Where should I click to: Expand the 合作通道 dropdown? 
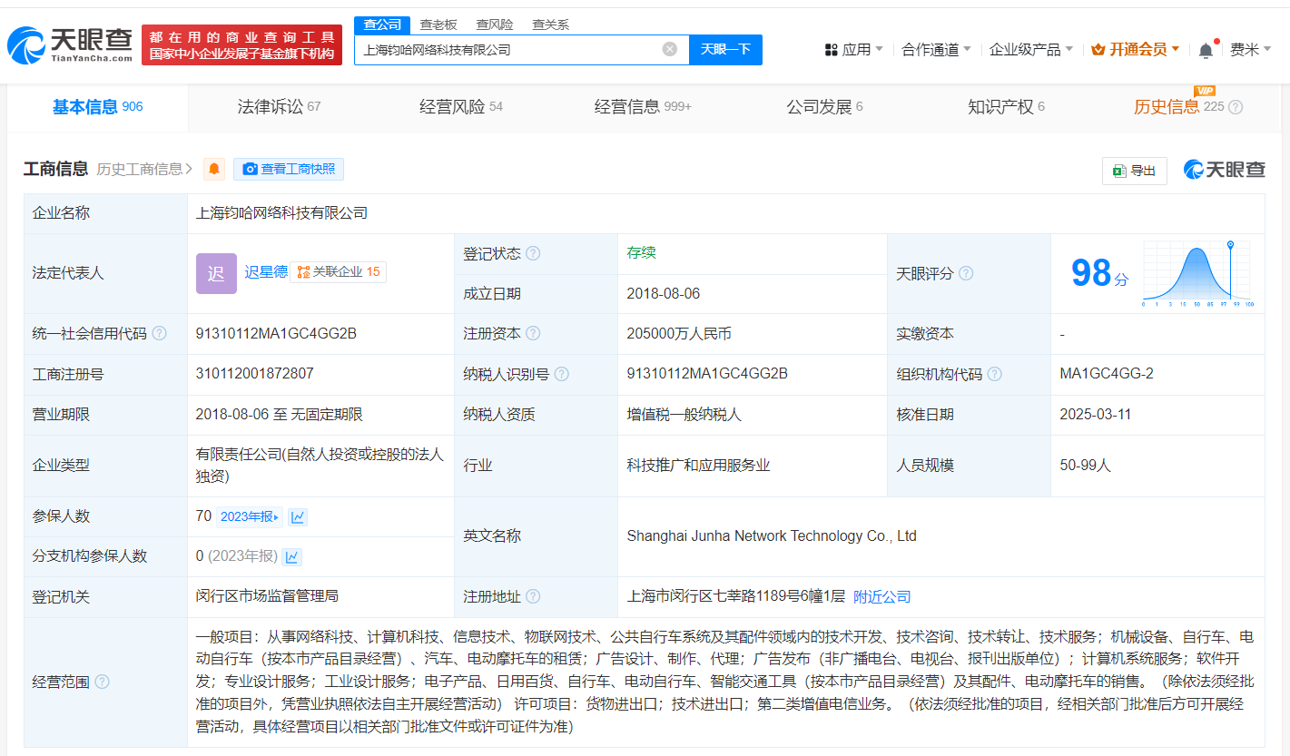(x=936, y=49)
